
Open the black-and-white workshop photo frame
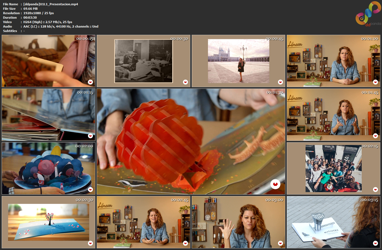(143, 61)
